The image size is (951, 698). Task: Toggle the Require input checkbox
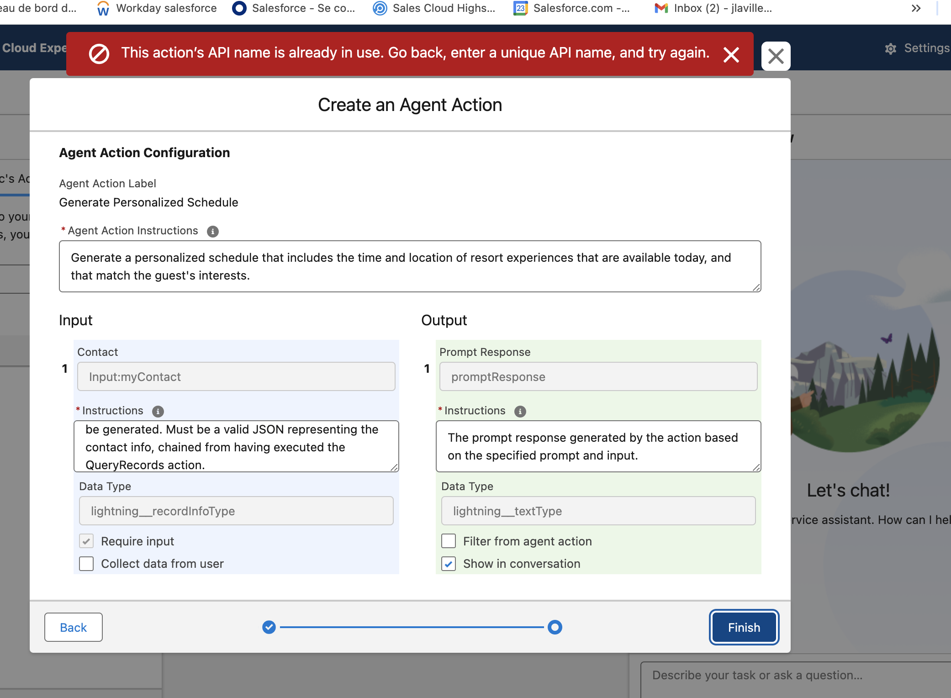tap(86, 541)
